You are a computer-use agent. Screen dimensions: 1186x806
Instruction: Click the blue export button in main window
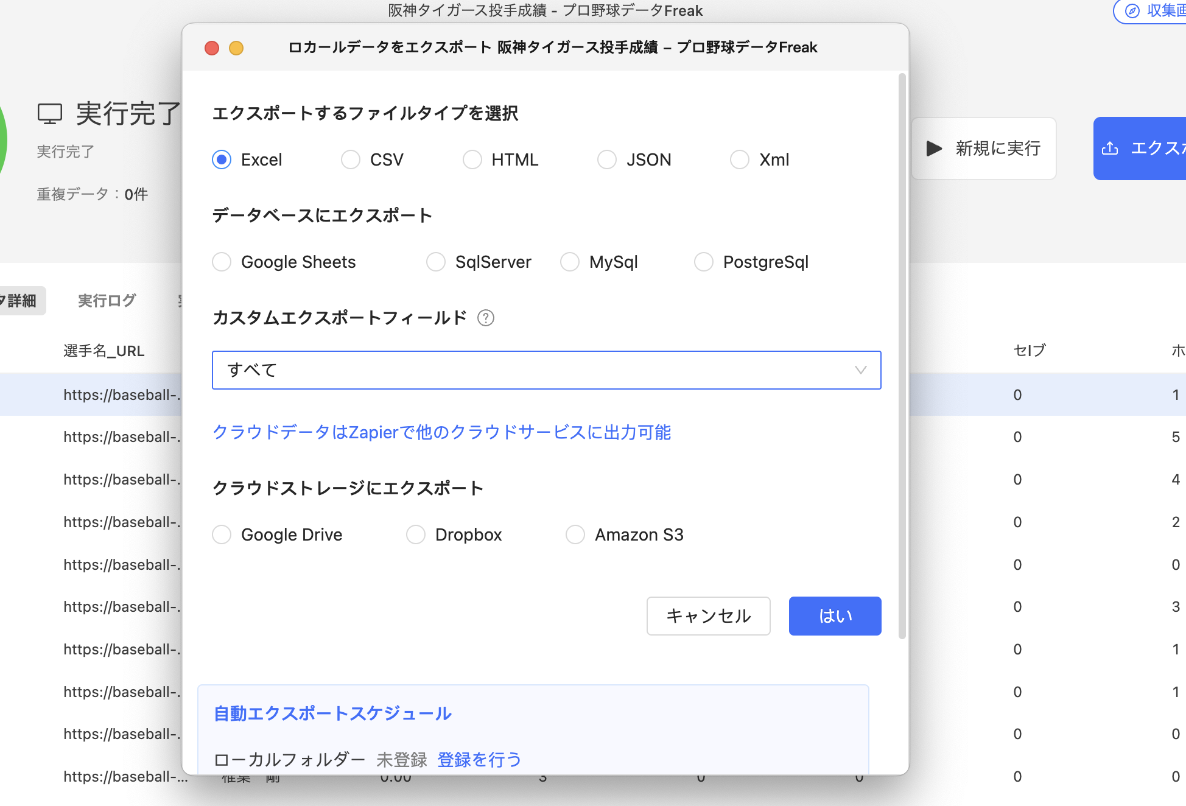click(x=1140, y=149)
